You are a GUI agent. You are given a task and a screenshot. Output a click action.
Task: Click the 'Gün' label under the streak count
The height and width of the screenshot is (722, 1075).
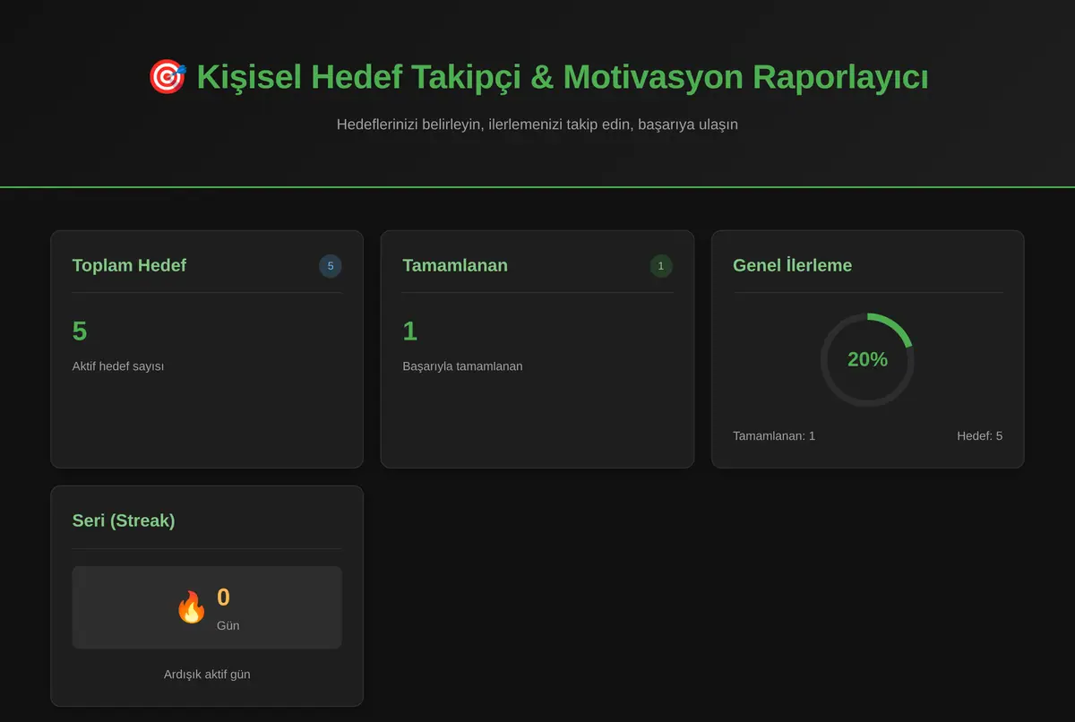pos(228,625)
